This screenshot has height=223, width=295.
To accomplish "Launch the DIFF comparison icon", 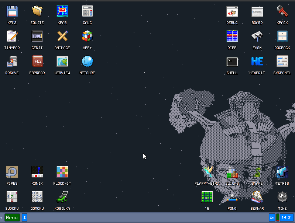I will pos(232,36).
